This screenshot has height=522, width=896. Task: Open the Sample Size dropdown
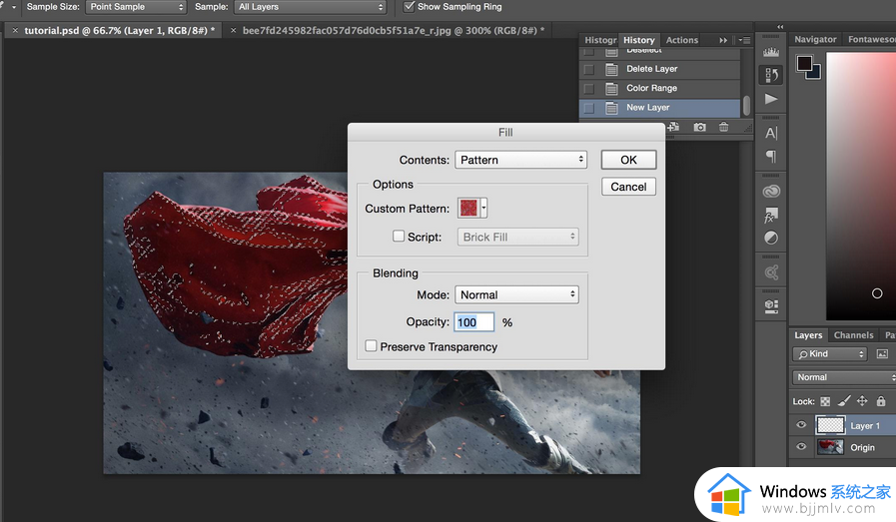click(136, 7)
